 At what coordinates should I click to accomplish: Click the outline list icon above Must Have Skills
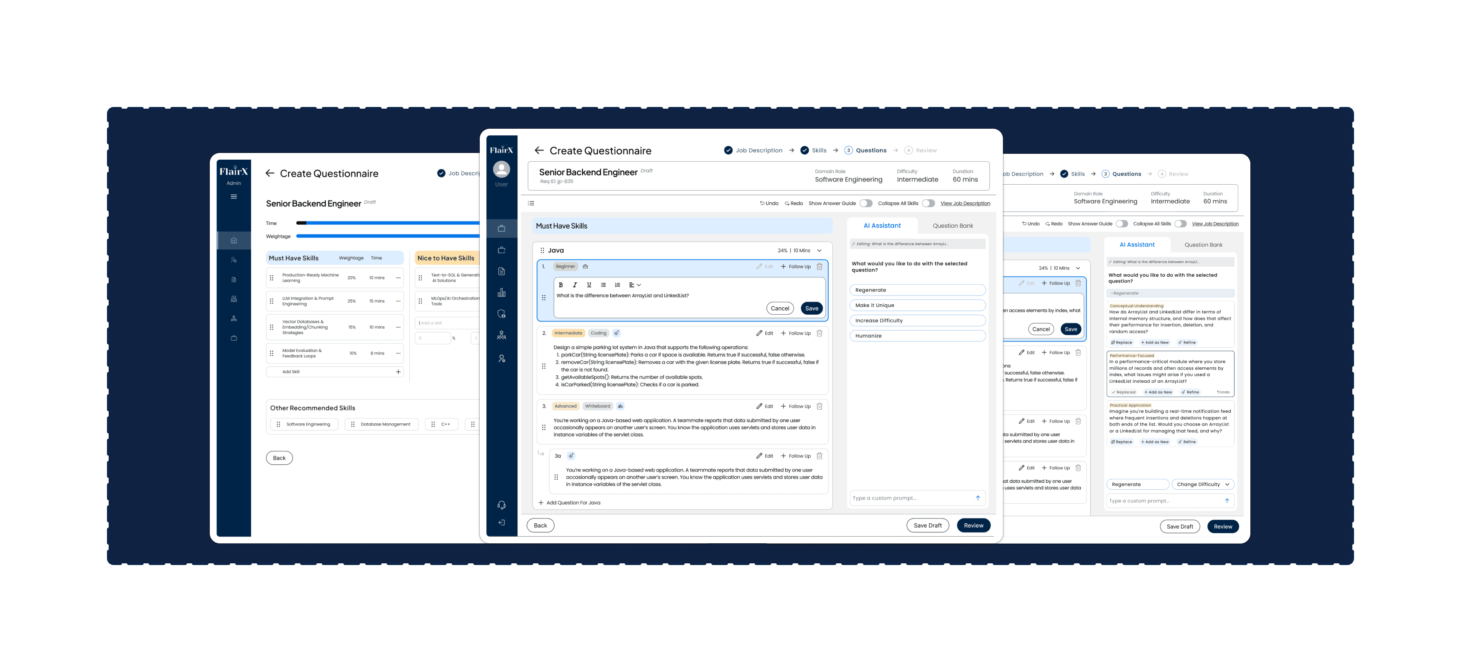(x=531, y=203)
